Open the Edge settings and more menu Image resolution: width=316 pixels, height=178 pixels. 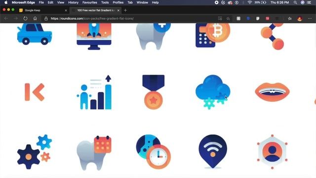(x=310, y=18)
